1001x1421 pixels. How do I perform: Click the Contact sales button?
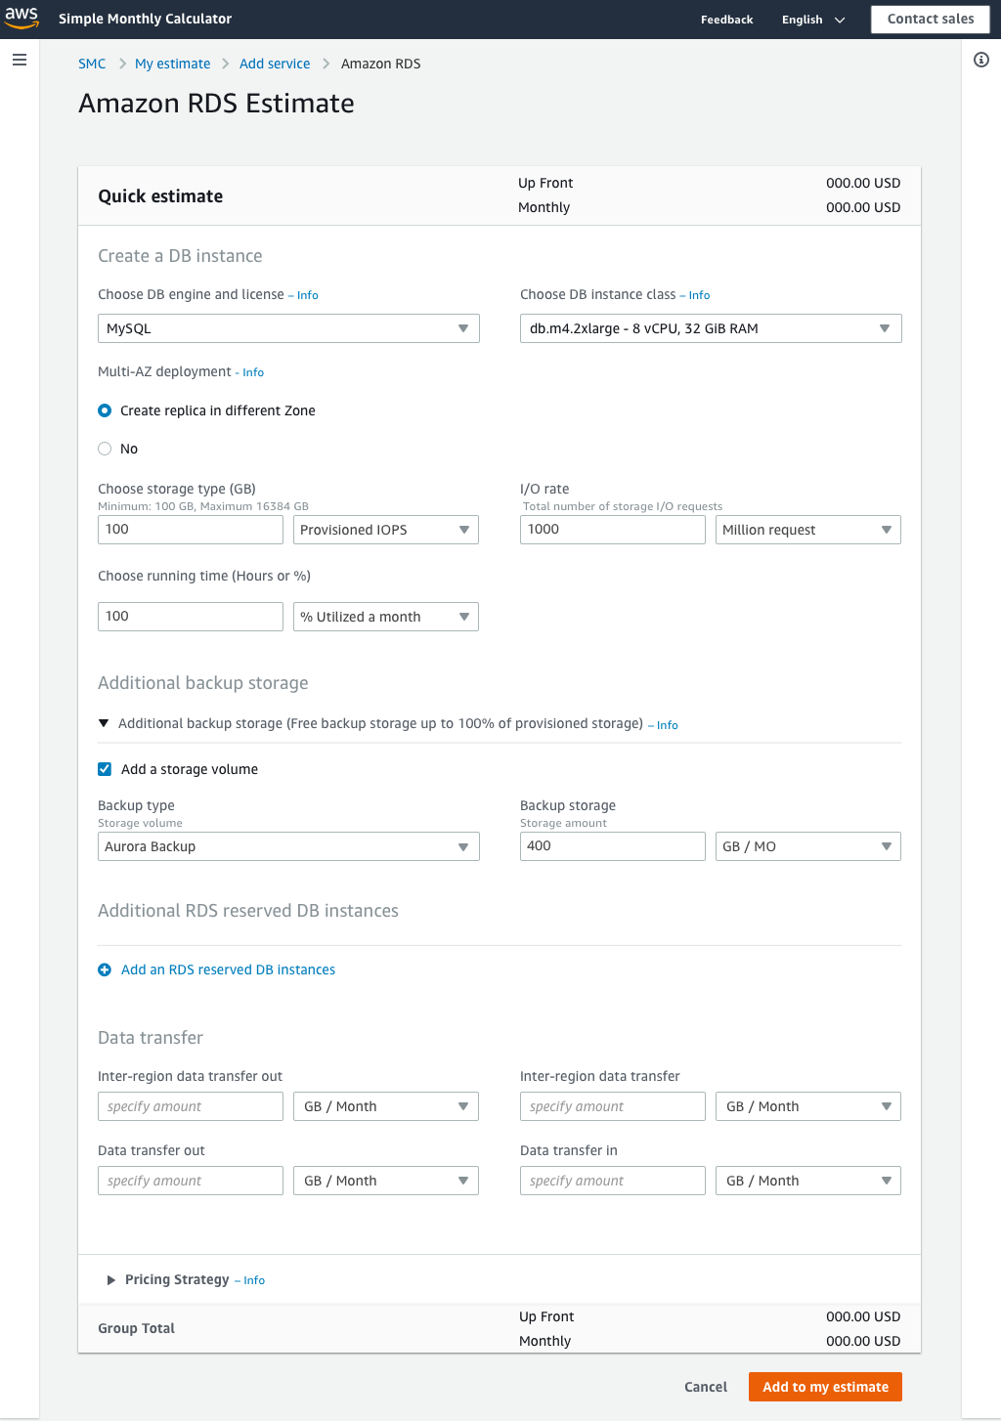931,19
